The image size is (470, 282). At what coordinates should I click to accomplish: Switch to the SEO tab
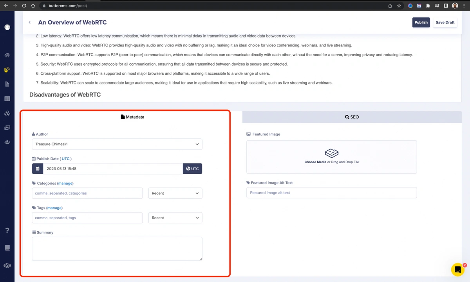click(x=352, y=117)
